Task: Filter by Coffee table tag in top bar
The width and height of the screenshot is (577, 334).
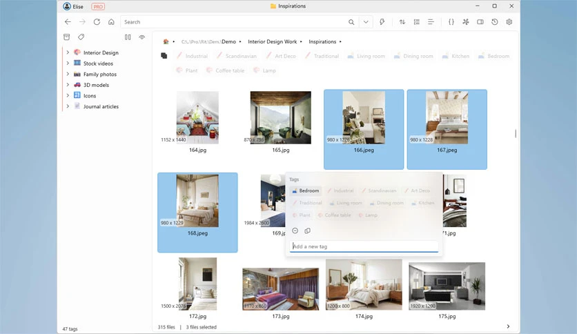Action: (x=225, y=70)
